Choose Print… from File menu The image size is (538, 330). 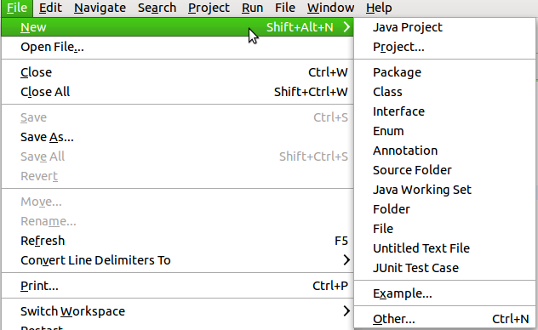point(177,286)
